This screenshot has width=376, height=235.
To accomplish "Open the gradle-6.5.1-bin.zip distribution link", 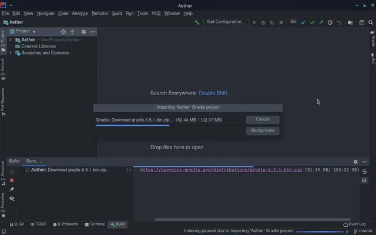I will (x=221, y=170).
